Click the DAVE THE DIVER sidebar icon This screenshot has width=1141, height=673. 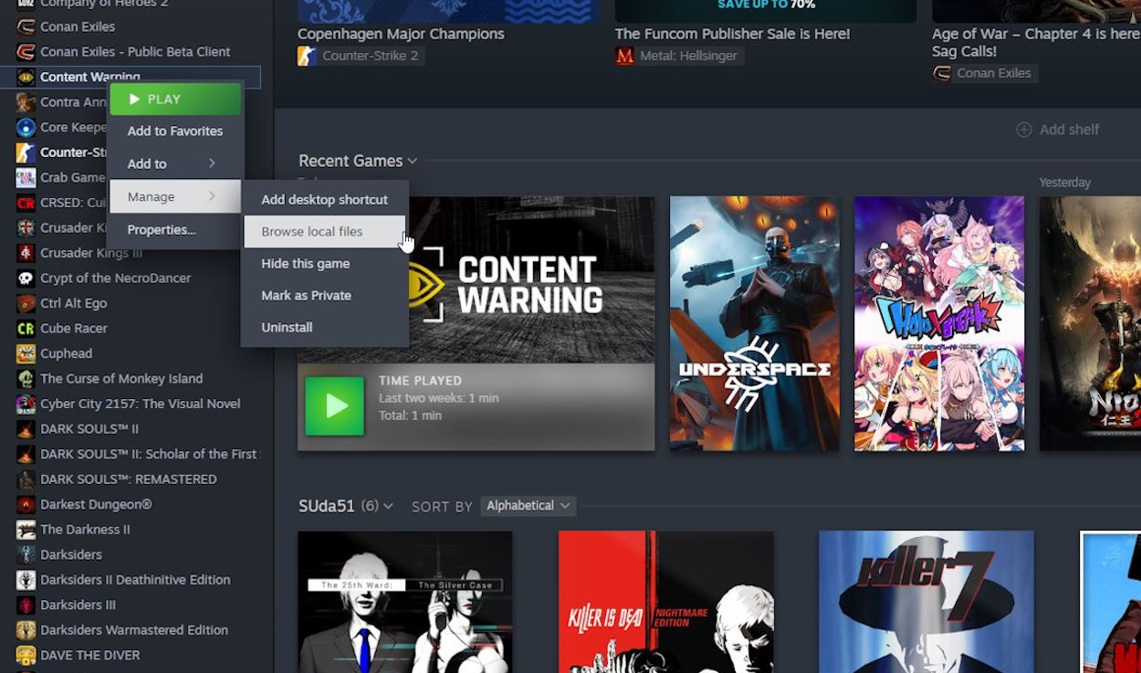(26, 656)
